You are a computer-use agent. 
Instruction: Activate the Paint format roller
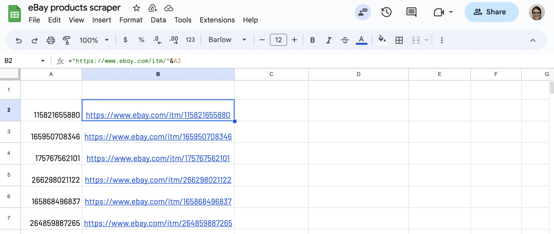67,41
